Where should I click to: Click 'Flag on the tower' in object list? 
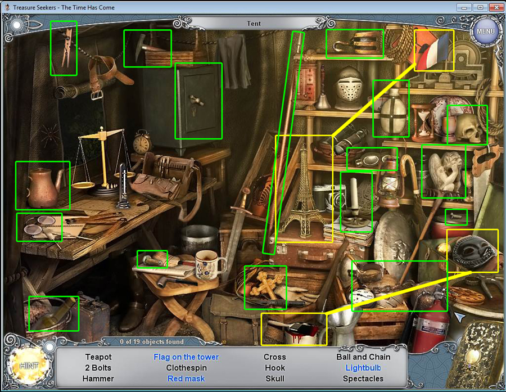[x=186, y=357]
